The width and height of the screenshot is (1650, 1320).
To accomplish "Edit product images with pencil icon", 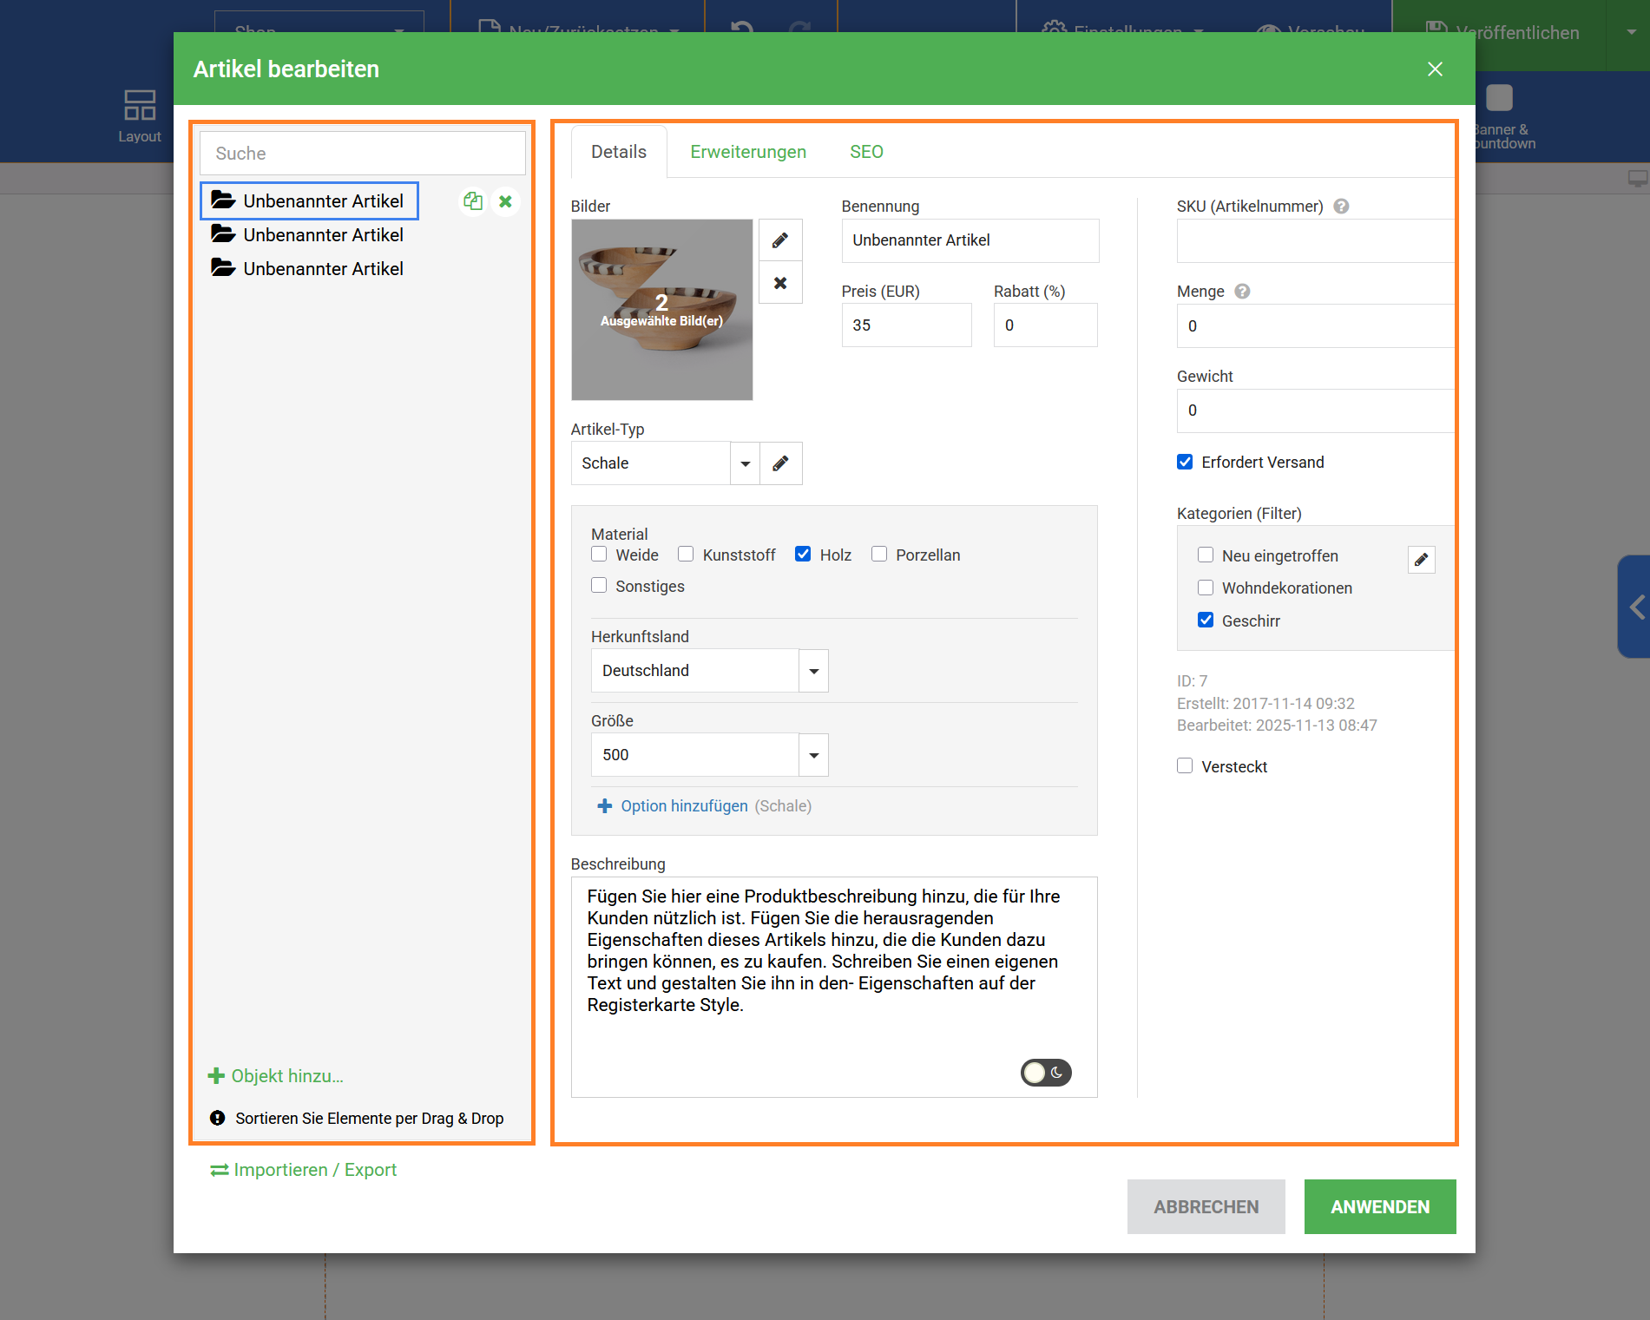I will 780,240.
